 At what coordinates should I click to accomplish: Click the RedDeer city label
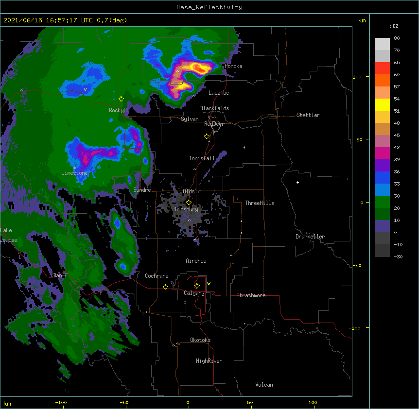214,124
